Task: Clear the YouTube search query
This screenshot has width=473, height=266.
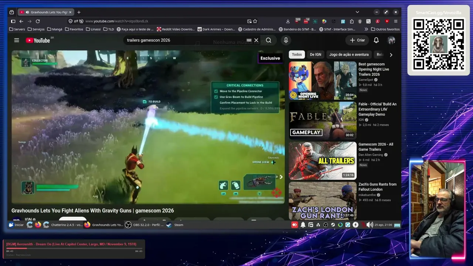Action: click(256, 40)
